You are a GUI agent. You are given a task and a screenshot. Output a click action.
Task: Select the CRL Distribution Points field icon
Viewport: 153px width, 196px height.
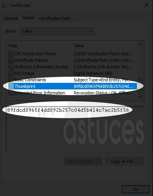point(11,54)
